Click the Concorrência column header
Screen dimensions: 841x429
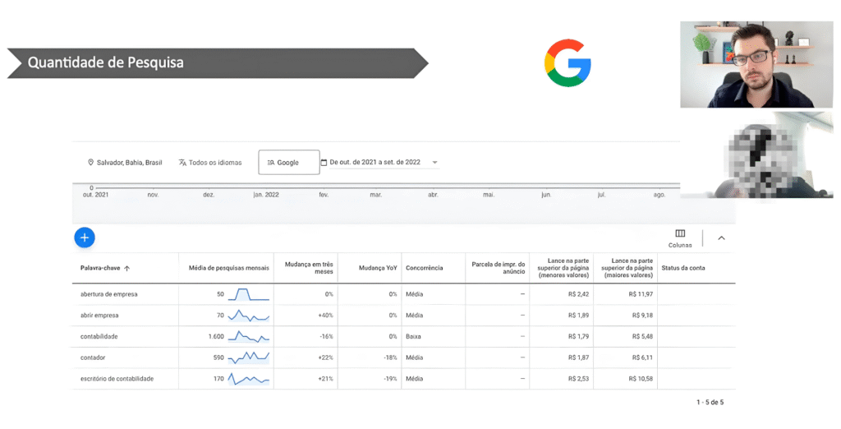(x=425, y=268)
